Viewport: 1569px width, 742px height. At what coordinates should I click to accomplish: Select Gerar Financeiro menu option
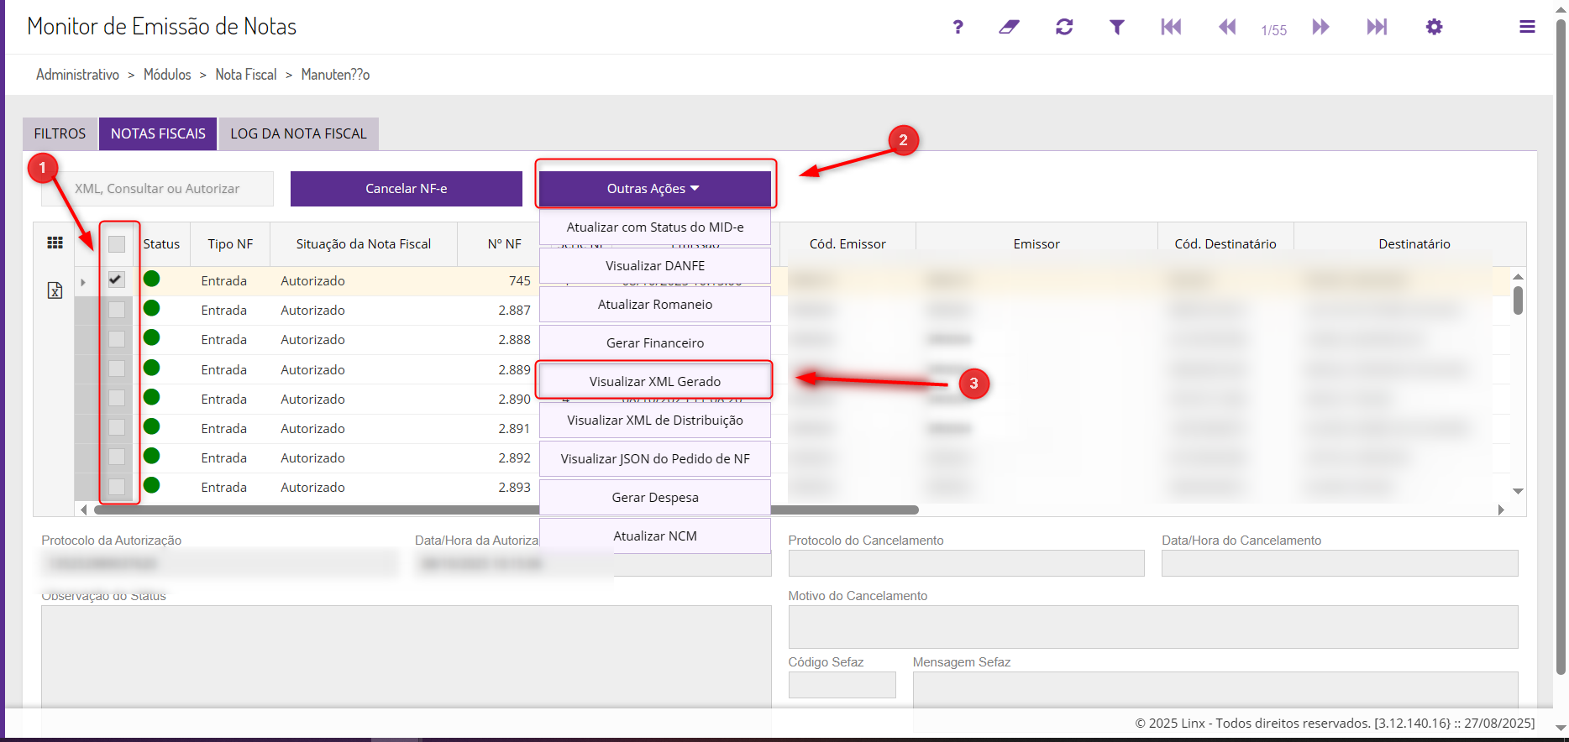click(x=655, y=342)
